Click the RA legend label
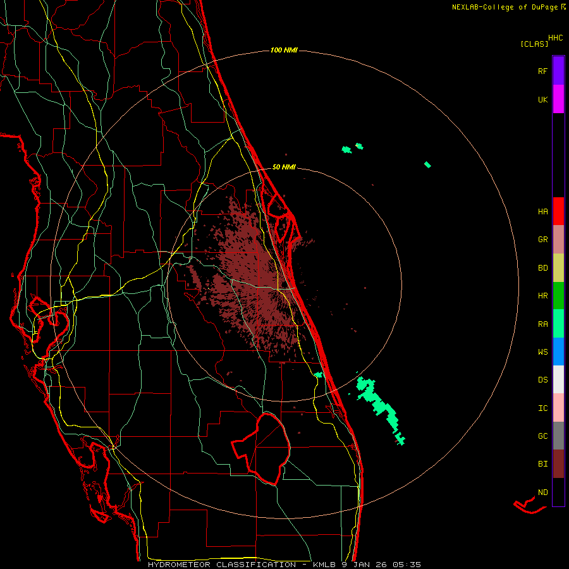This screenshot has width=569, height=569. pyautogui.click(x=542, y=324)
